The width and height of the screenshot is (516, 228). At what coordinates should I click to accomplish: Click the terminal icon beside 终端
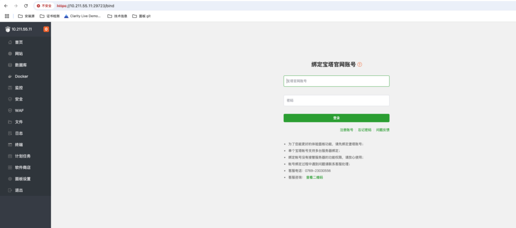tap(10, 145)
